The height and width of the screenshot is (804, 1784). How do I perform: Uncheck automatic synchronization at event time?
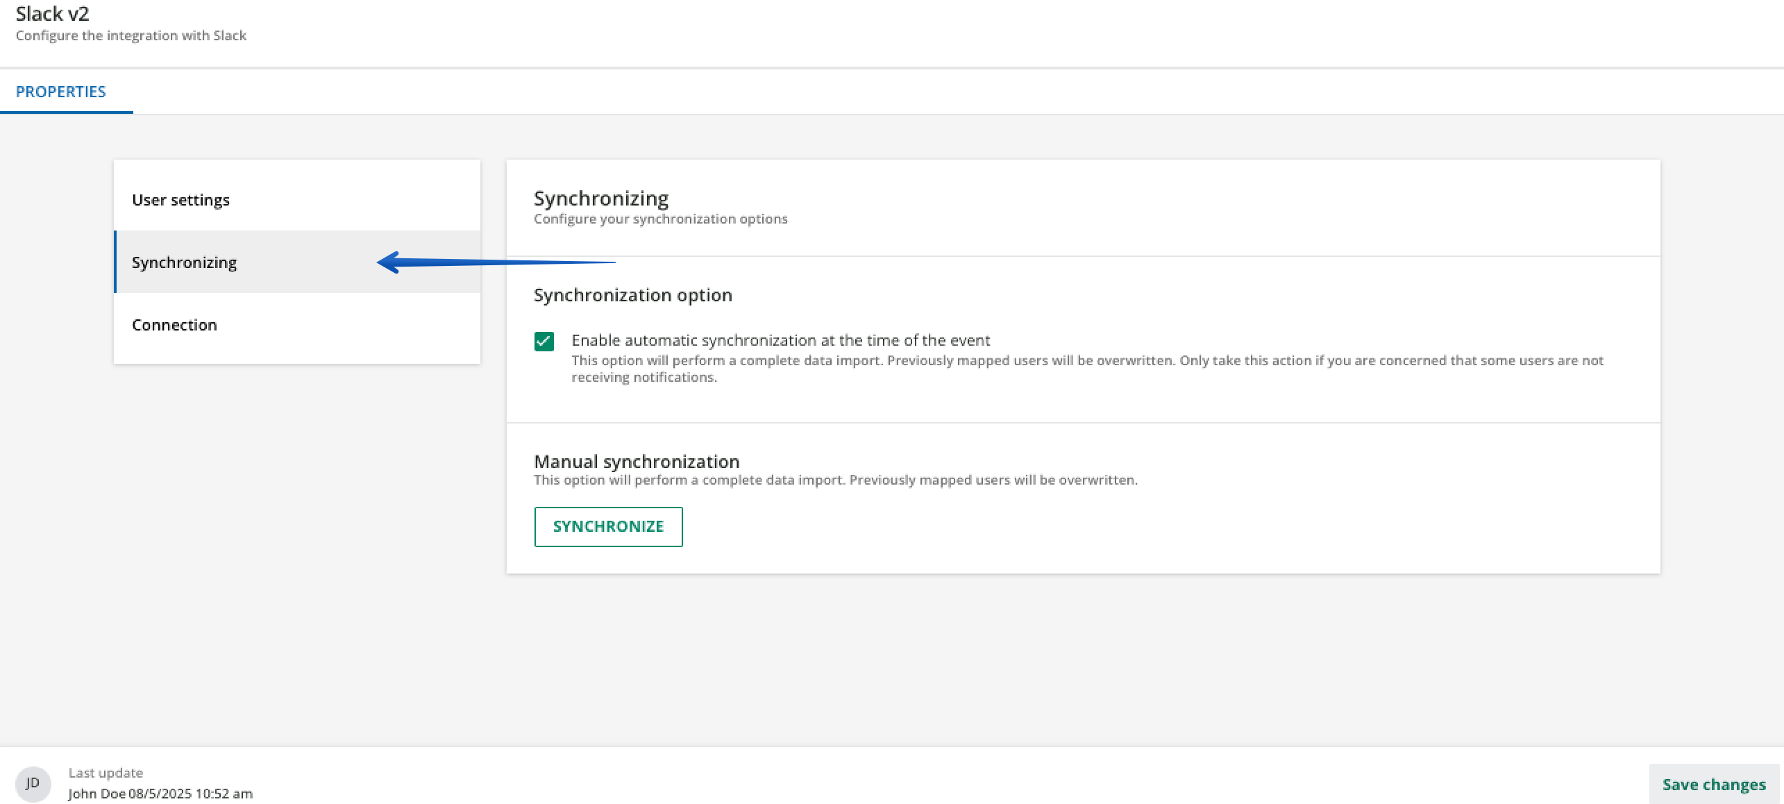tap(545, 340)
